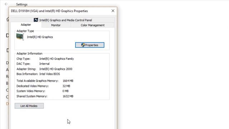
Task: Click the 32 MB dedicated video memory value
Action: [66, 86]
